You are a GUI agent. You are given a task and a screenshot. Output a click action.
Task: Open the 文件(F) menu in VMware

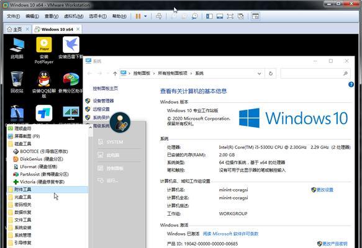click(13, 16)
